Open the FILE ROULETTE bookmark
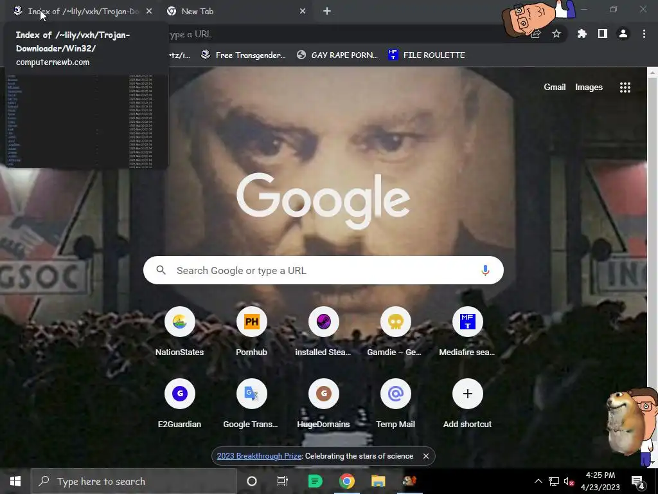The height and width of the screenshot is (494, 658). coord(427,55)
